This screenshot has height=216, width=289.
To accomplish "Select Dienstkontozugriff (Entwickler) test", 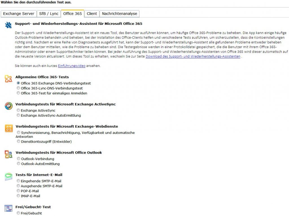I will pyautogui.click(x=18, y=141).
